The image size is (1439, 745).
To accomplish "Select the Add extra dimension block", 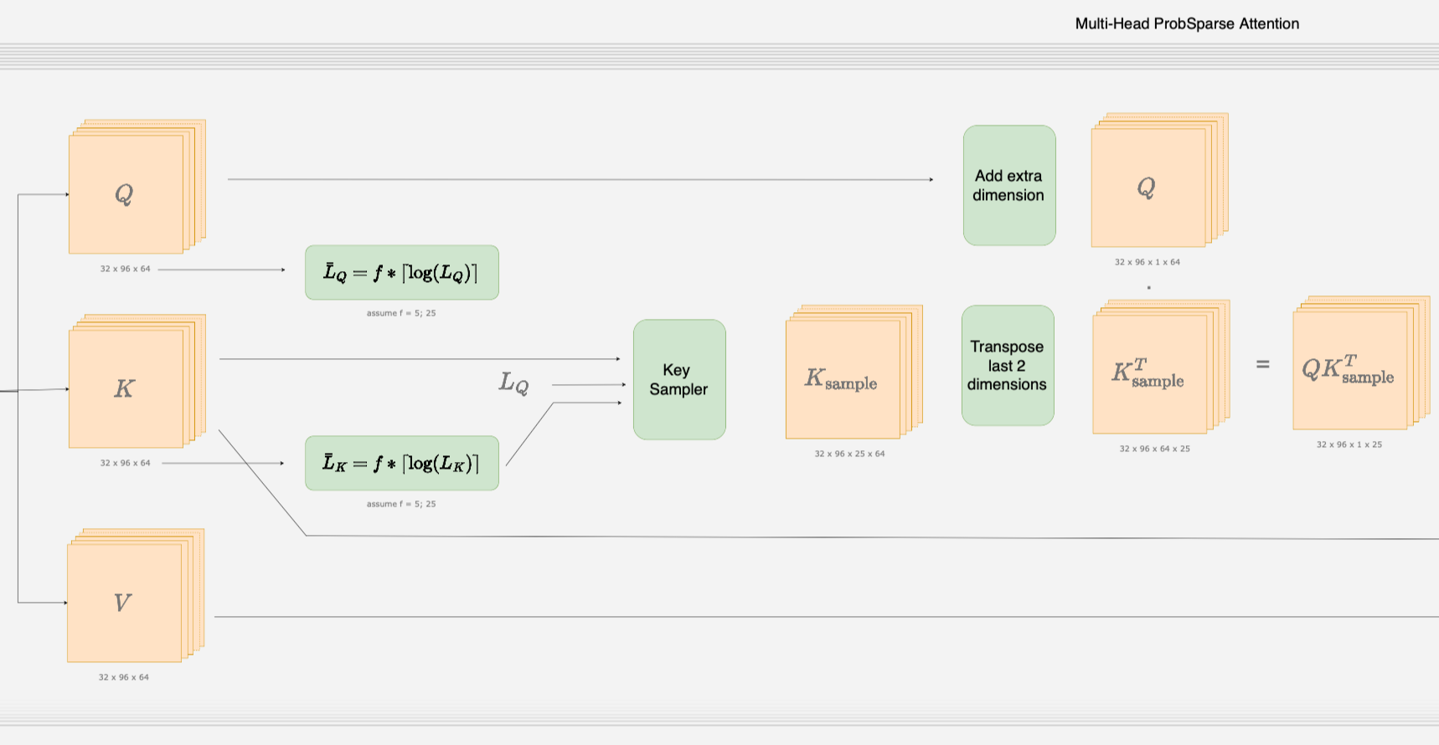I will [1008, 185].
